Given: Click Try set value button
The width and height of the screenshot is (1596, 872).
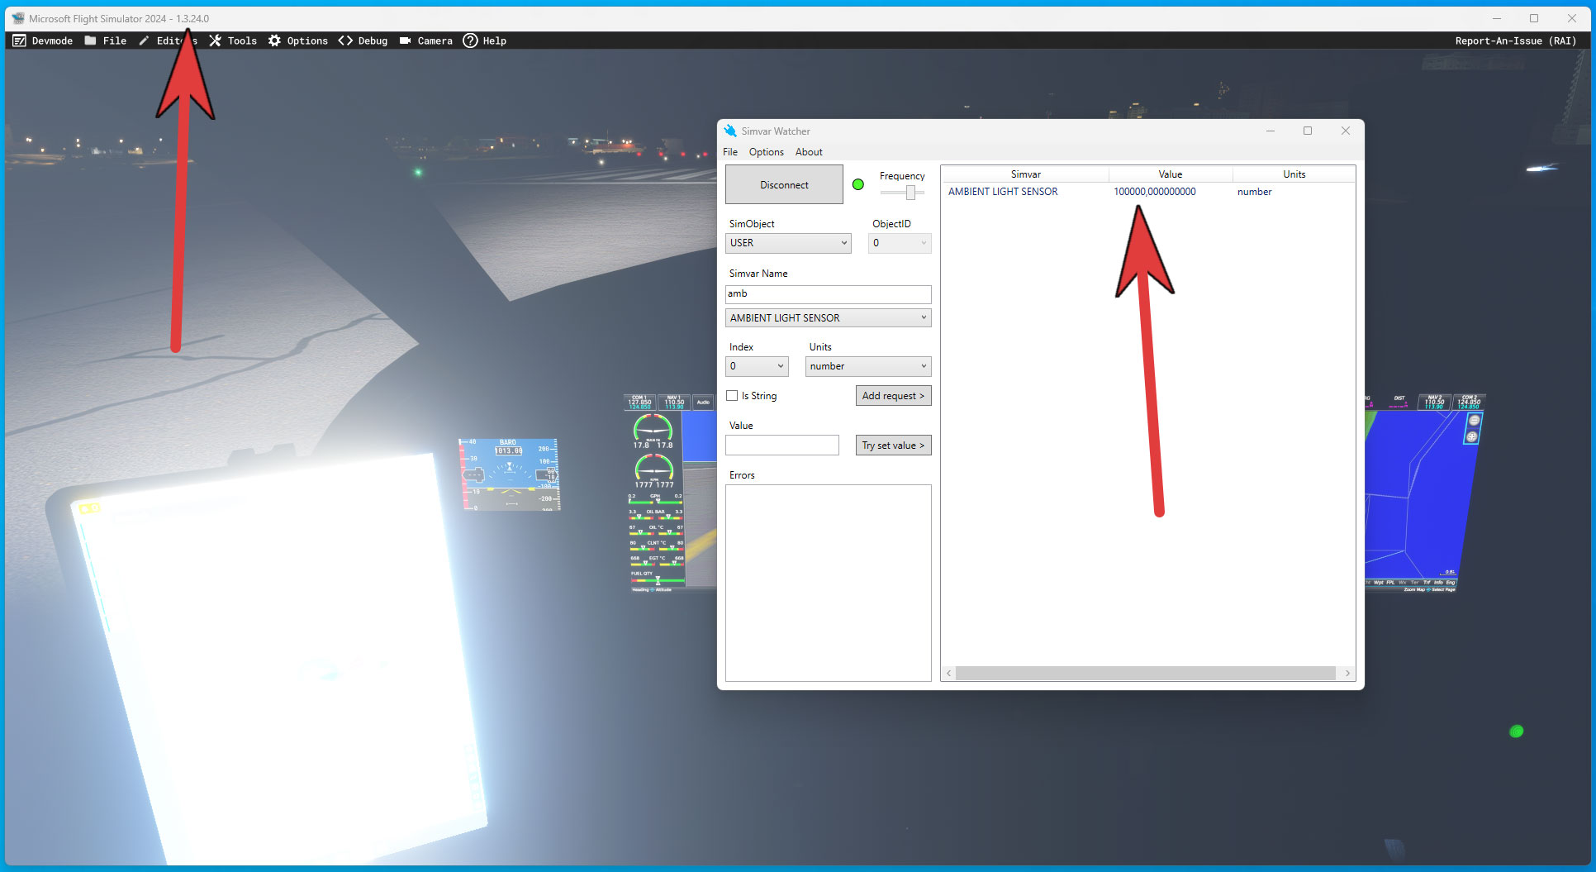Looking at the screenshot, I should (893, 446).
